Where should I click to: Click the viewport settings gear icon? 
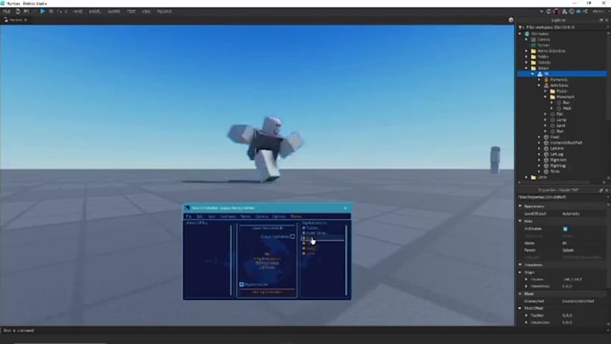coord(511,20)
